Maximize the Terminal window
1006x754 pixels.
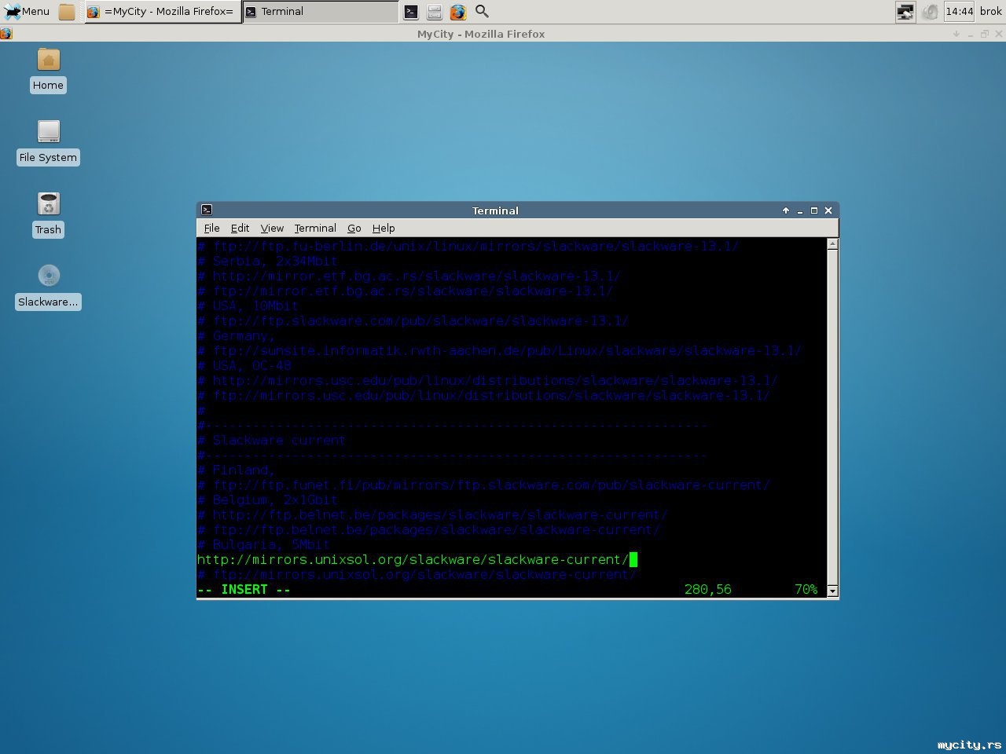(813, 210)
